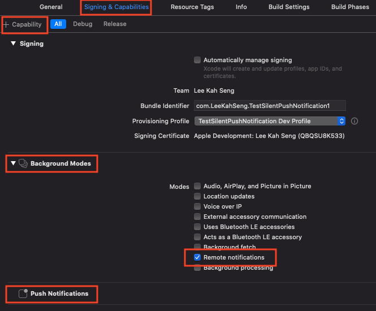Click the plus Capability button
This screenshot has width=376, height=311.
coord(23,24)
